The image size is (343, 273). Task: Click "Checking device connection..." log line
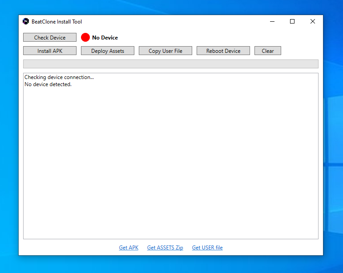(x=59, y=77)
